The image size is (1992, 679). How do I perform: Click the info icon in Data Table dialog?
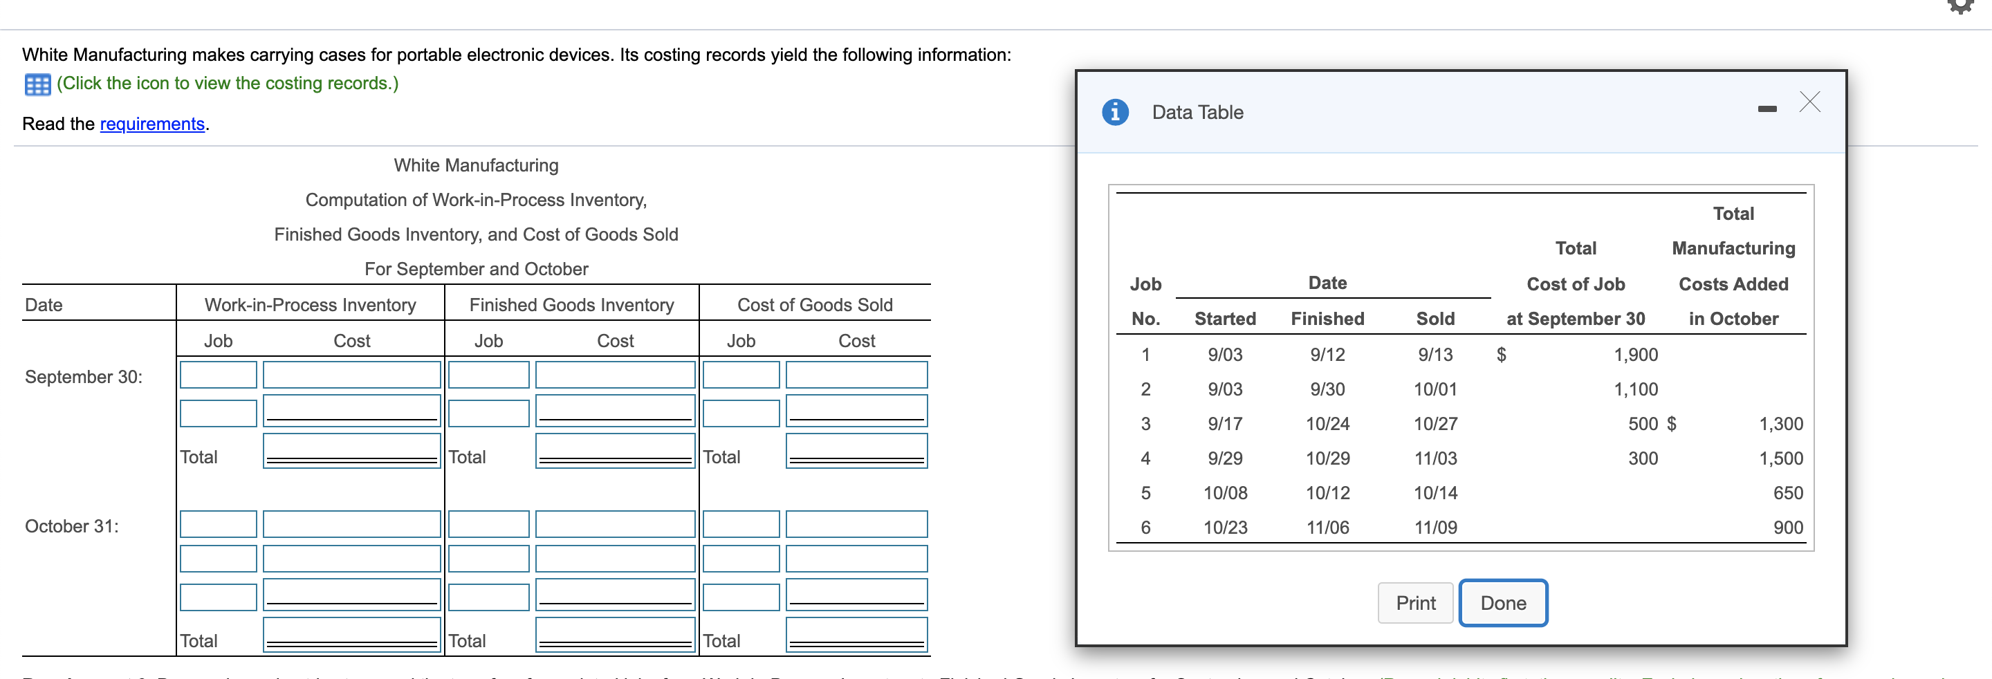pyautogui.click(x=1114, y=112)
